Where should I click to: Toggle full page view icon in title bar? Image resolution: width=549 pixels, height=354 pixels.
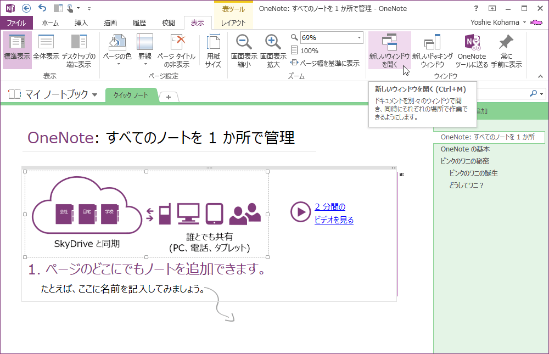tap(492, 8)
